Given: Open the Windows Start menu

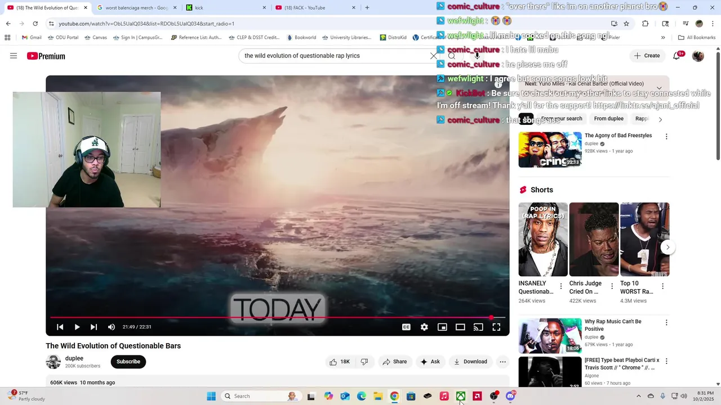Looking at the screenshot, I should point(211,396).
